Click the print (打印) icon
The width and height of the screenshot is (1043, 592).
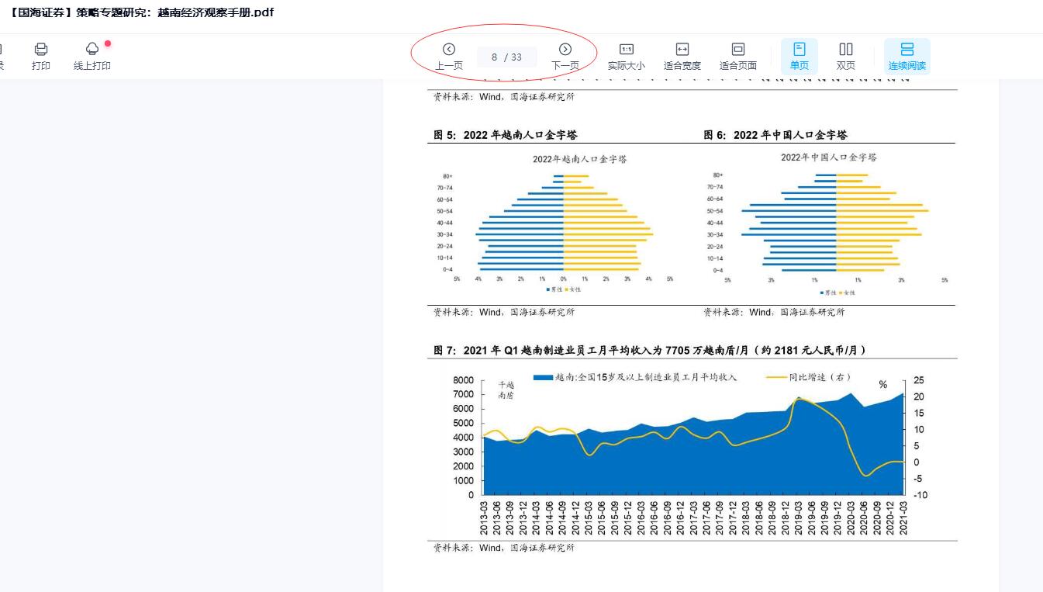pos(41,56)
